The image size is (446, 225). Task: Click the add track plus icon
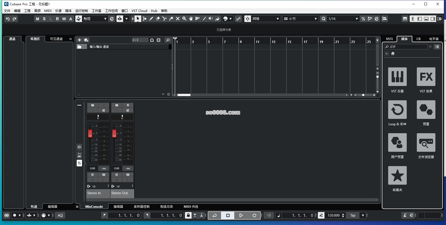point(79,40)
